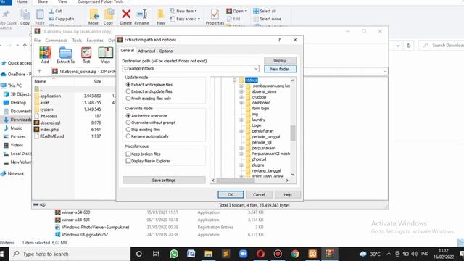Select Extract and replace files option
The image size is (464, 261).
(128, 85)
